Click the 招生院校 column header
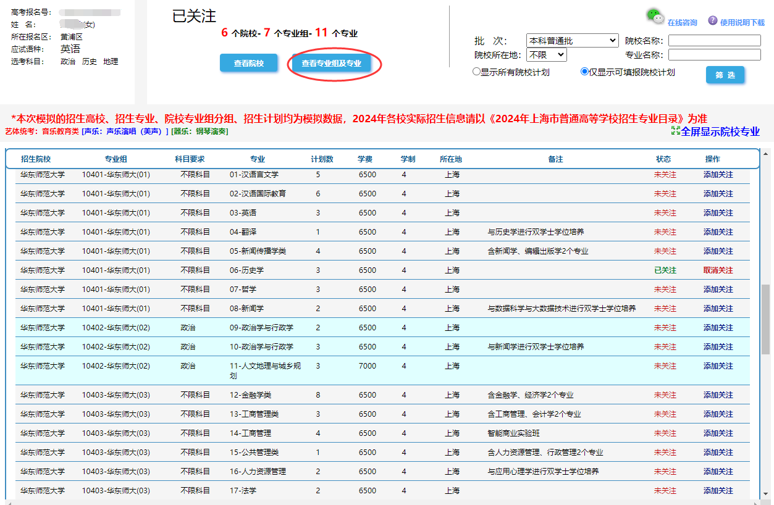The image size is (774, 505). point(36,159)
